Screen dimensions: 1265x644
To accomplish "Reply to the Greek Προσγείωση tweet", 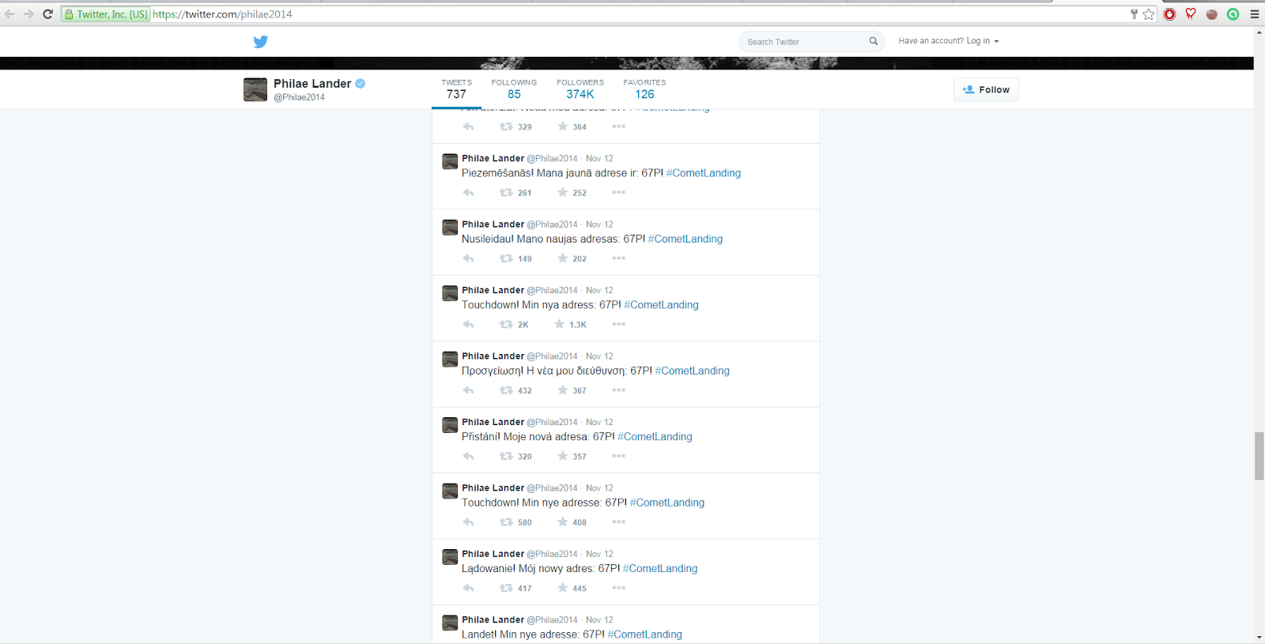I will [x=468, y=390].
